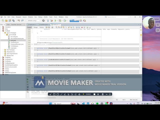160x120 pixels.
Task: Click the Build Project hammer icon
Action: tap(48, 20)
